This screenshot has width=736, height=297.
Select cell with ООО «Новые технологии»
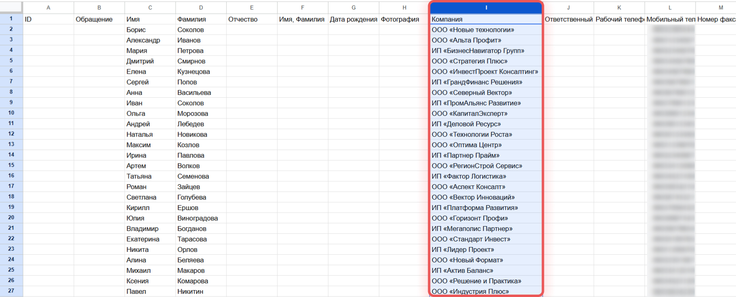pos(486,30)
